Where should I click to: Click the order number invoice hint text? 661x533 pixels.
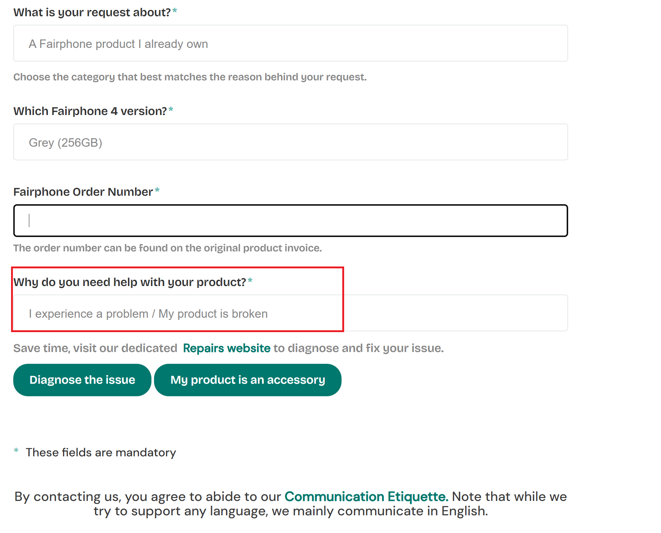coord(168,248)
